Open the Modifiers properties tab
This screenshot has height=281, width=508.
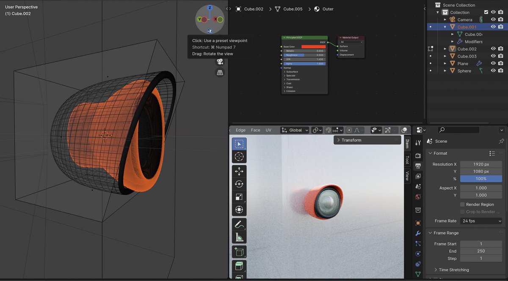(418, 233)
